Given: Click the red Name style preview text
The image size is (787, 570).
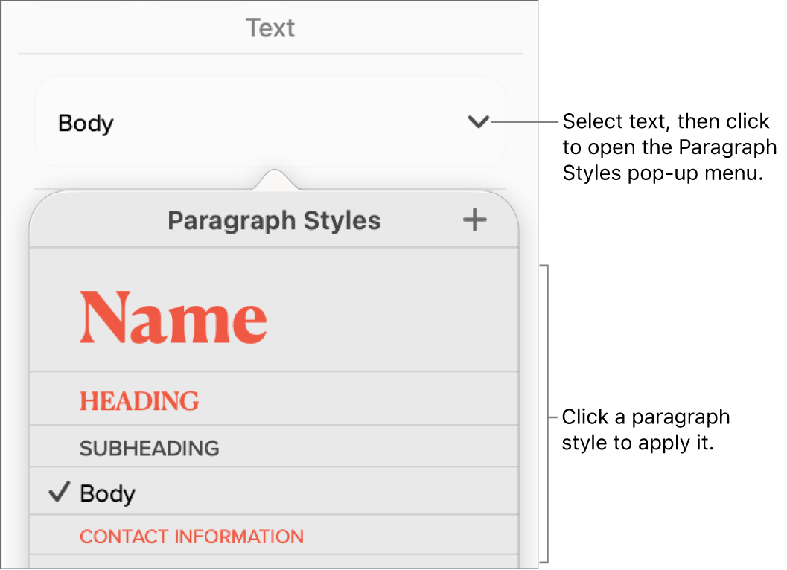Looking at the screenshot, I should click(x=173, y=317).
